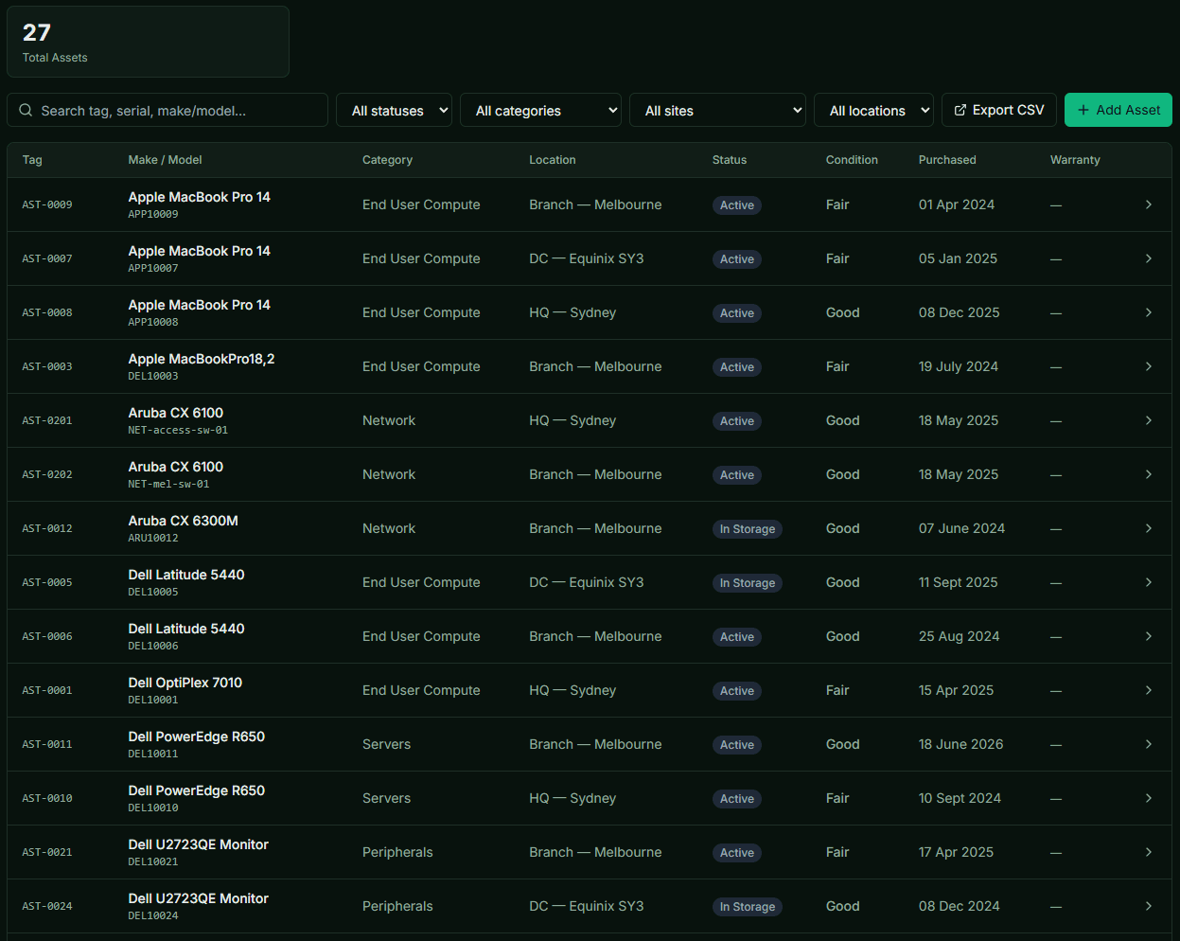Open row chevron for AST-0001

click(x=1149, y=690)
